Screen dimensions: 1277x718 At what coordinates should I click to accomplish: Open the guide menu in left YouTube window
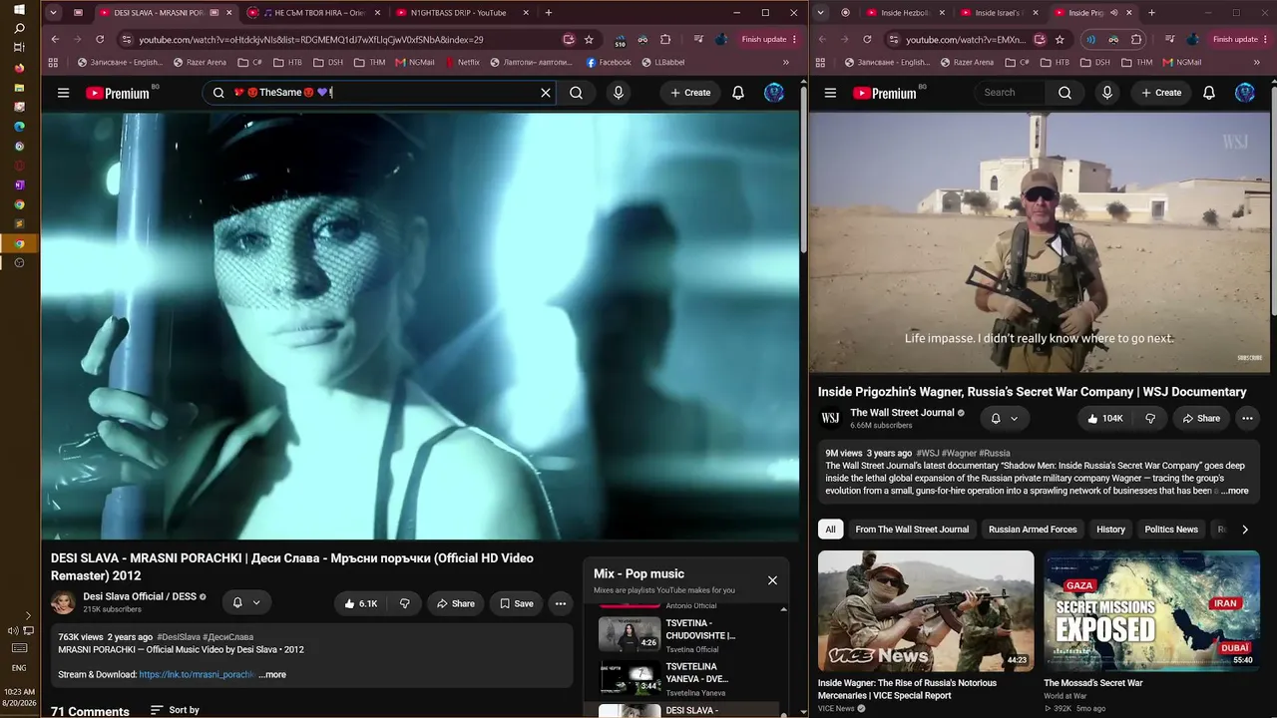(x=63, y=93)
